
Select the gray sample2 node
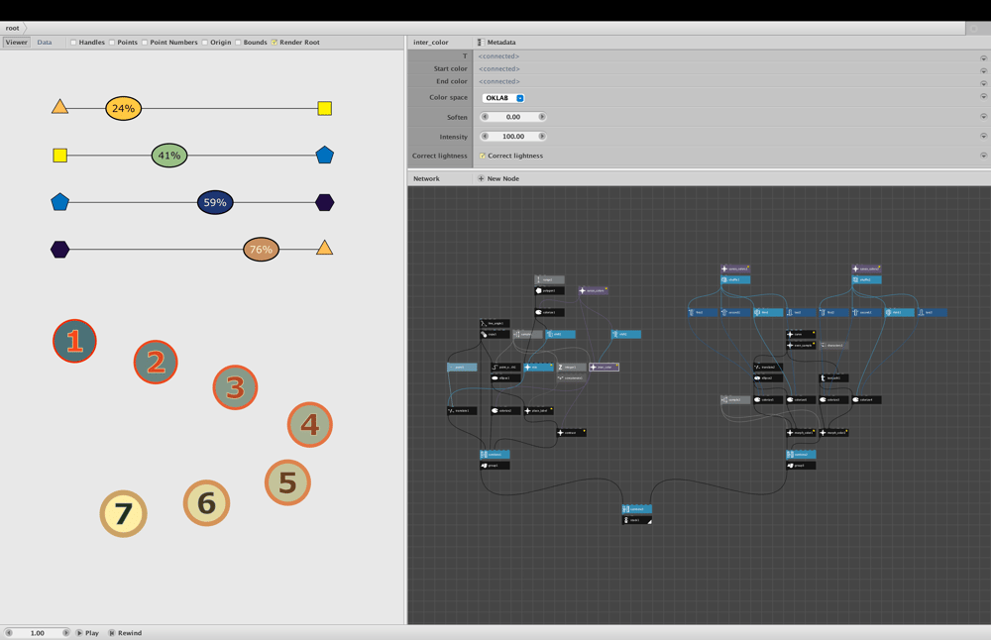(x=735, y=400)
